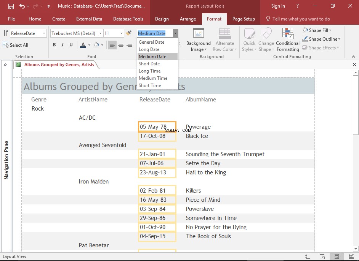Switch to the Arrange ribbon tab

(x=188, y=19)
